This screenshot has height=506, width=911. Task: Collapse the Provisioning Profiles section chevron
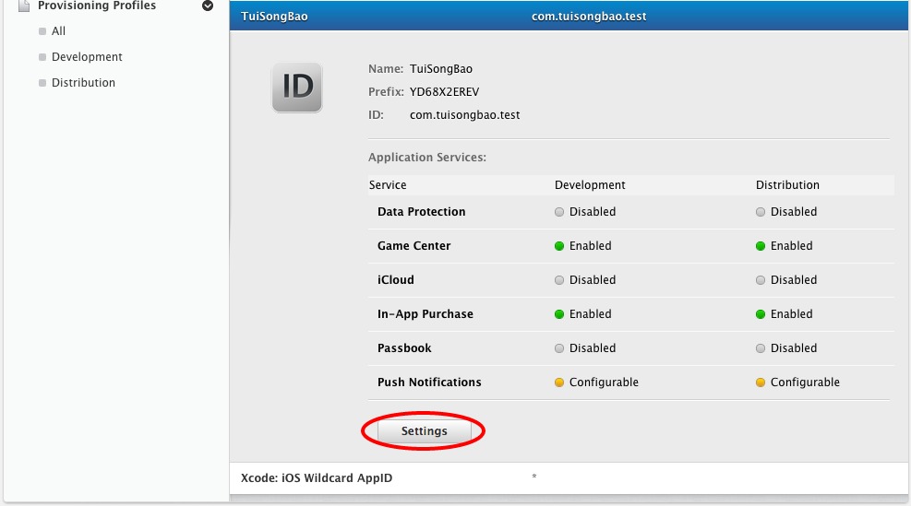[x=208, y=6]
